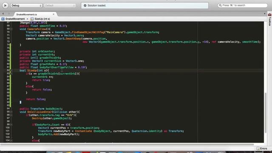Navigate forward with the right arrow
Image resolution: width=272 pixels, height=153 pixels.
pos(8,14)
